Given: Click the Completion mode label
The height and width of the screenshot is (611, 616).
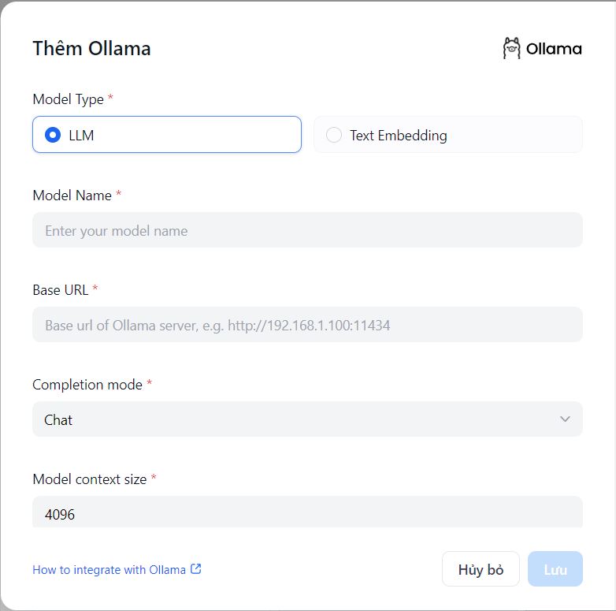Looking at the screenshot, I should point(87,385).
